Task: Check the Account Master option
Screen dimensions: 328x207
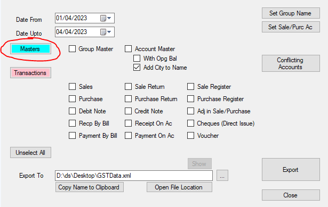Action: tap(128, 49)
